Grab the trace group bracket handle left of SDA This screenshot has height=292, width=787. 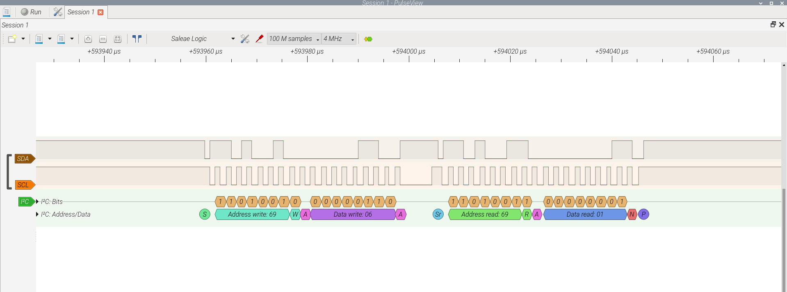pyautogui.click(x=9, y=172)
